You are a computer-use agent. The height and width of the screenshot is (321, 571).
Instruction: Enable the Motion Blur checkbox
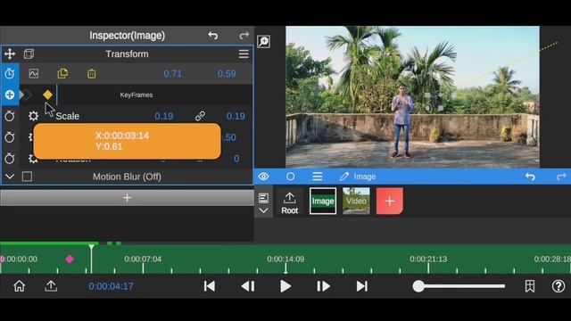(27, 177)
